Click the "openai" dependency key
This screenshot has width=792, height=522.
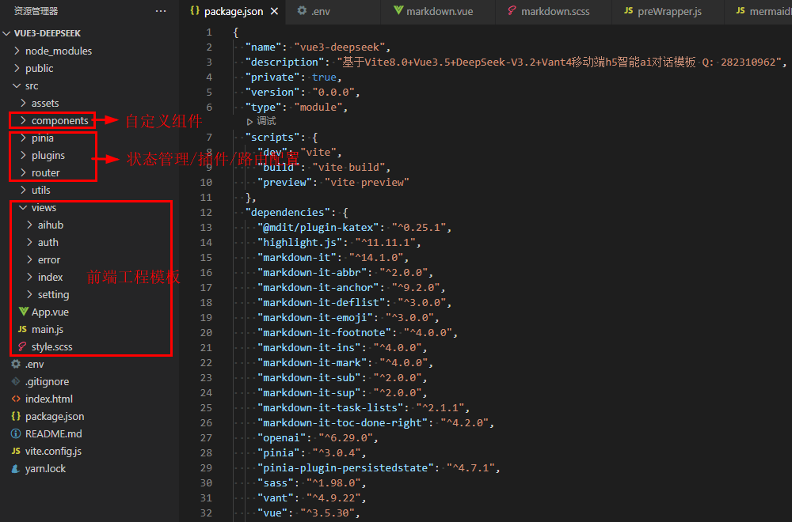(x=281, y=438)
